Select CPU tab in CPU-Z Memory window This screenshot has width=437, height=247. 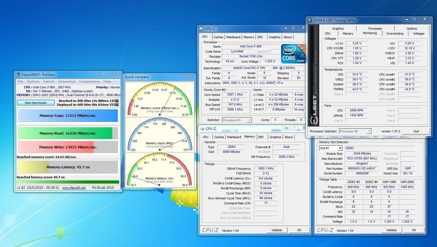206,137
